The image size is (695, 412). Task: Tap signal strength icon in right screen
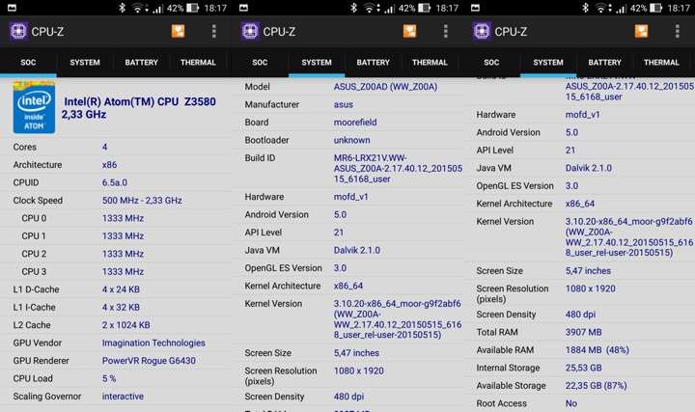point(621,8)
